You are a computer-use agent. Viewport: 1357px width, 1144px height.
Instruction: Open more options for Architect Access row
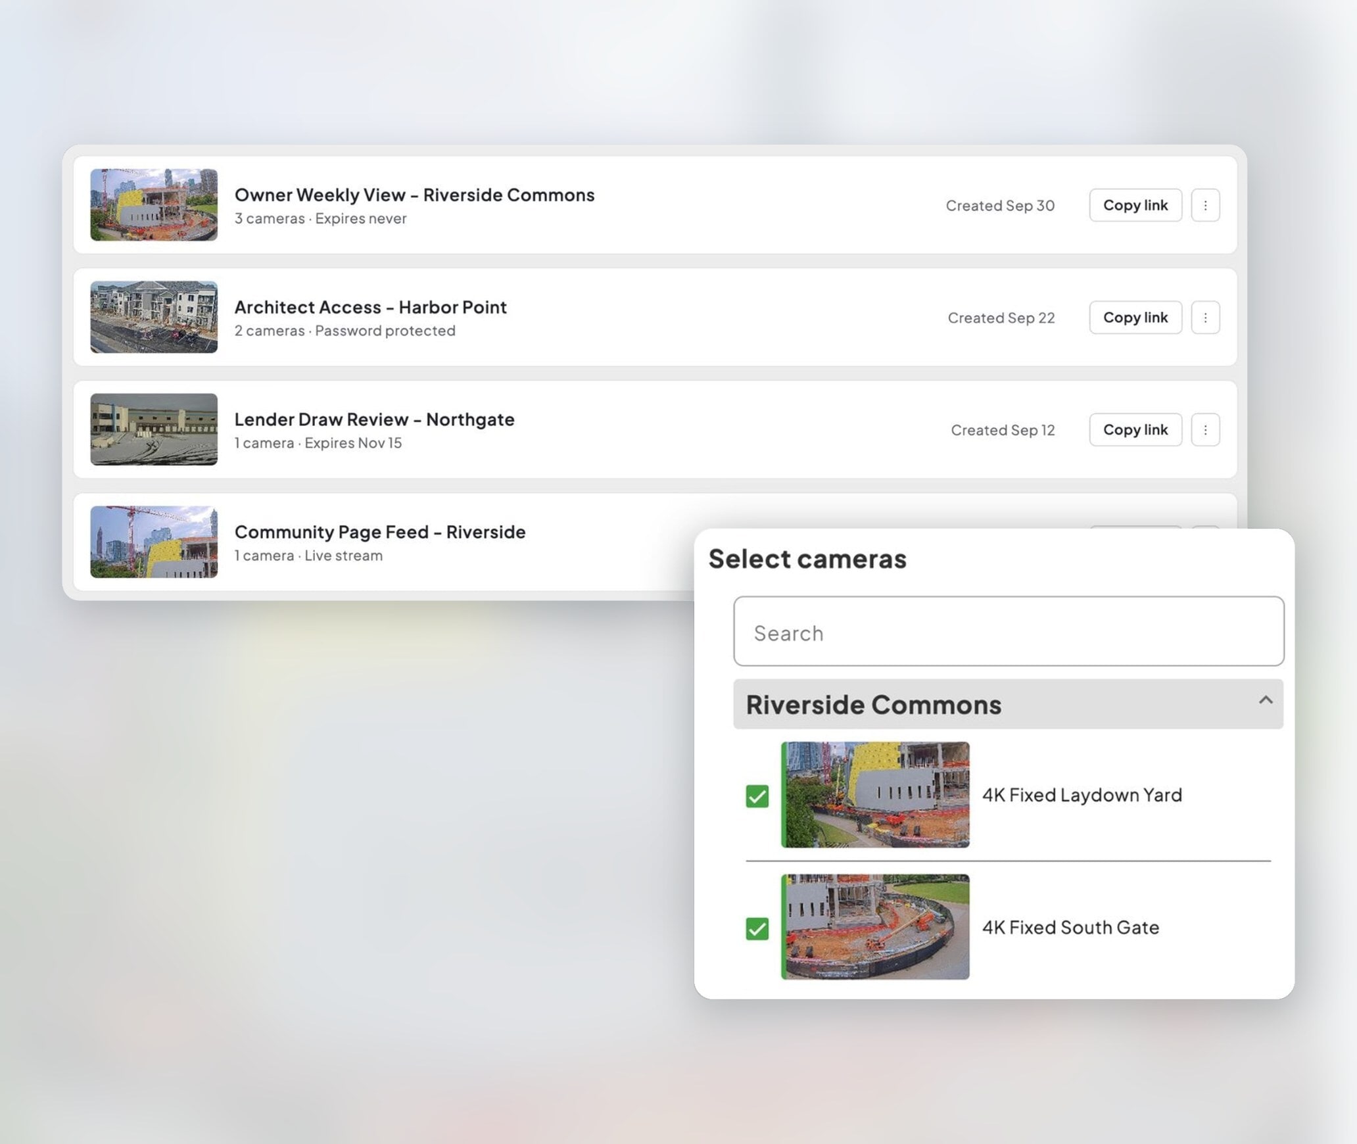point(1205,318)
